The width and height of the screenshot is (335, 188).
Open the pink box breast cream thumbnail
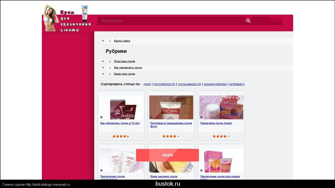[221, 161]
